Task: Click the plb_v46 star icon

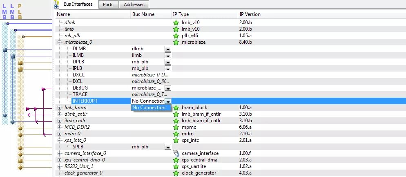Action: pos(176,36)
